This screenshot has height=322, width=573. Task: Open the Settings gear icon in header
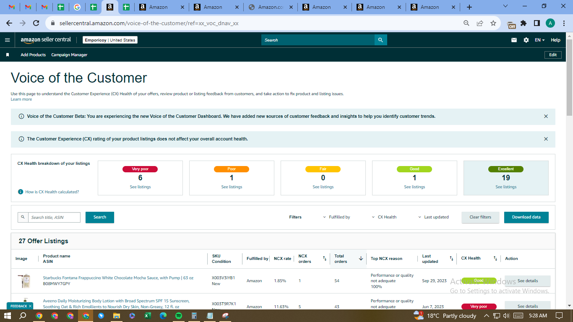click(x=526, y=40)
